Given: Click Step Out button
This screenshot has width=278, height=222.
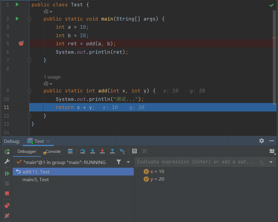Looking at the screenshot, I should tap(112, 151).
